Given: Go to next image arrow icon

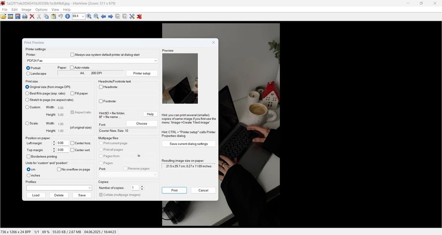Looking at the screenshot, I should point(110,16).
